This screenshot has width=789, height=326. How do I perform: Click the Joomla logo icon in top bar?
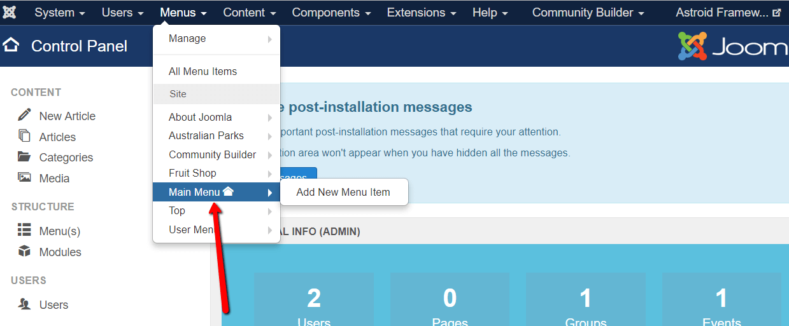(x=10, y=12)
